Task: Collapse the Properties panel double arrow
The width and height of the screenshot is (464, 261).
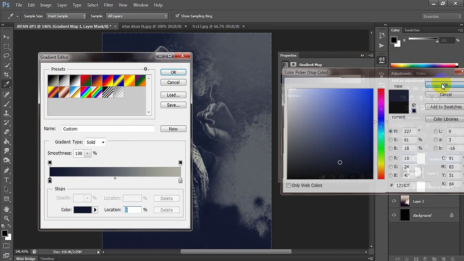Action: point(362,55)
